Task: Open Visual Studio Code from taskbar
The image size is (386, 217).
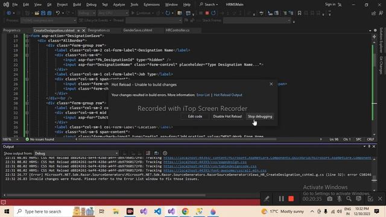Action: click(157, 212)
